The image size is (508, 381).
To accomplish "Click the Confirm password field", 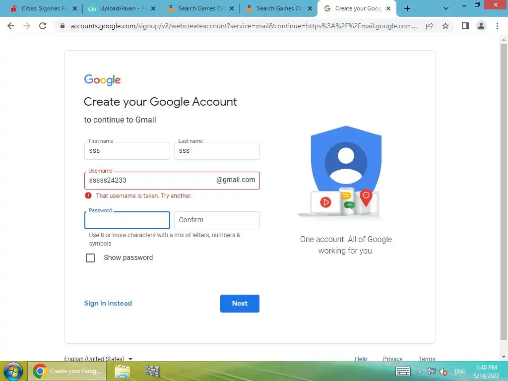I will pyautogui.click(x=217, y=220).
